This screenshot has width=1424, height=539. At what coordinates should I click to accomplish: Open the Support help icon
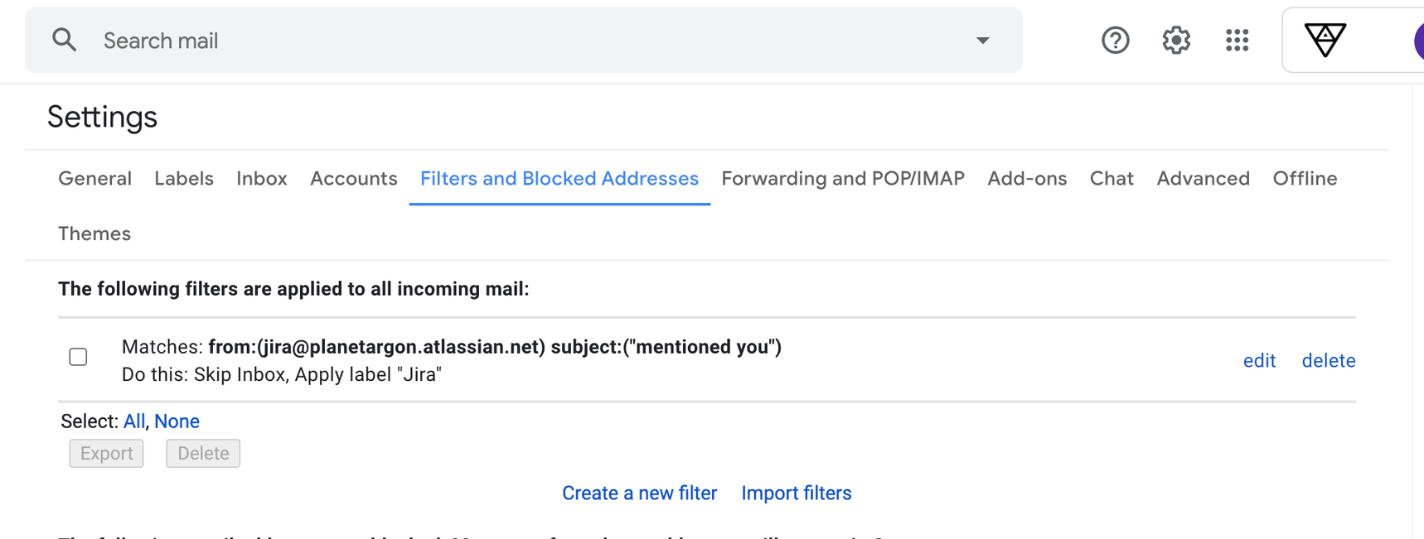coord(1115,40)
